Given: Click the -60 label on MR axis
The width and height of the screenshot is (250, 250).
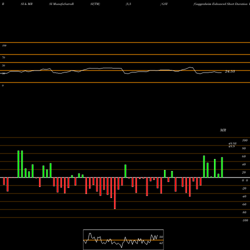Looking at the screenshot, I should pos(244,204).
